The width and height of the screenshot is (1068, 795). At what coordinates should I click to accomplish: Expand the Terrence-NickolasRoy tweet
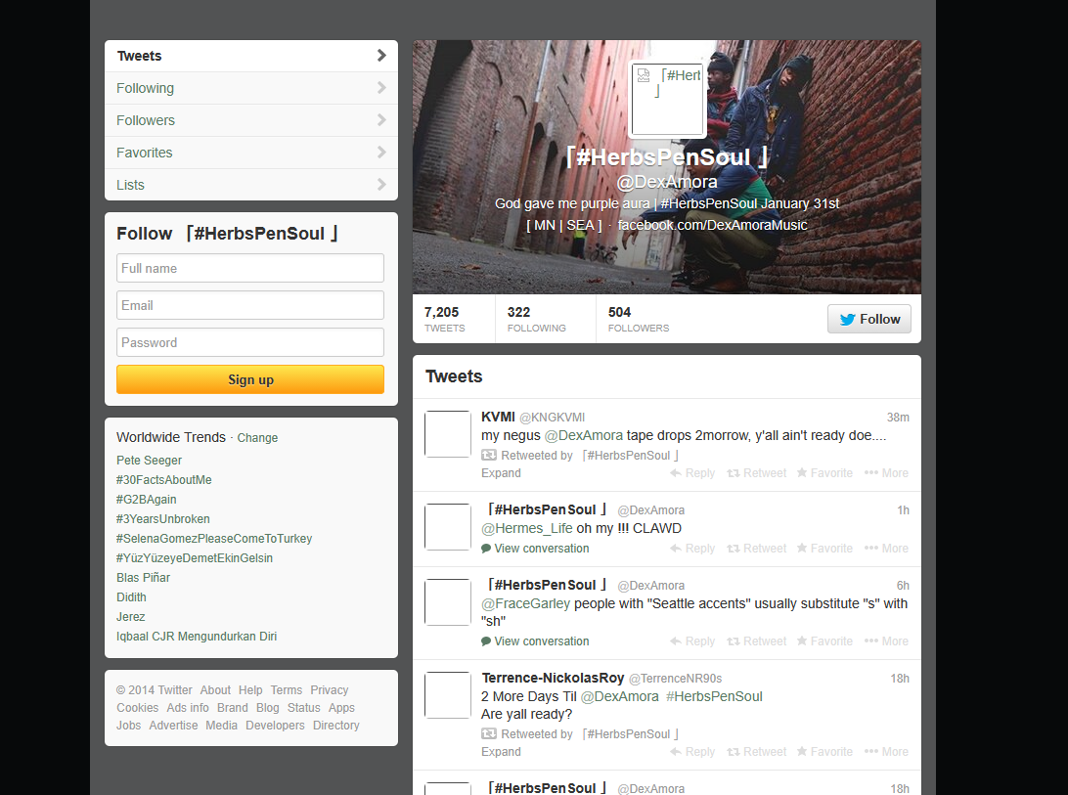click(501, 751)
